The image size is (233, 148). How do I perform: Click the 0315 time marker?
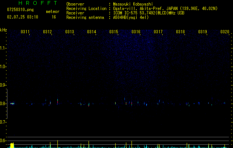click(x=114, y=31)
